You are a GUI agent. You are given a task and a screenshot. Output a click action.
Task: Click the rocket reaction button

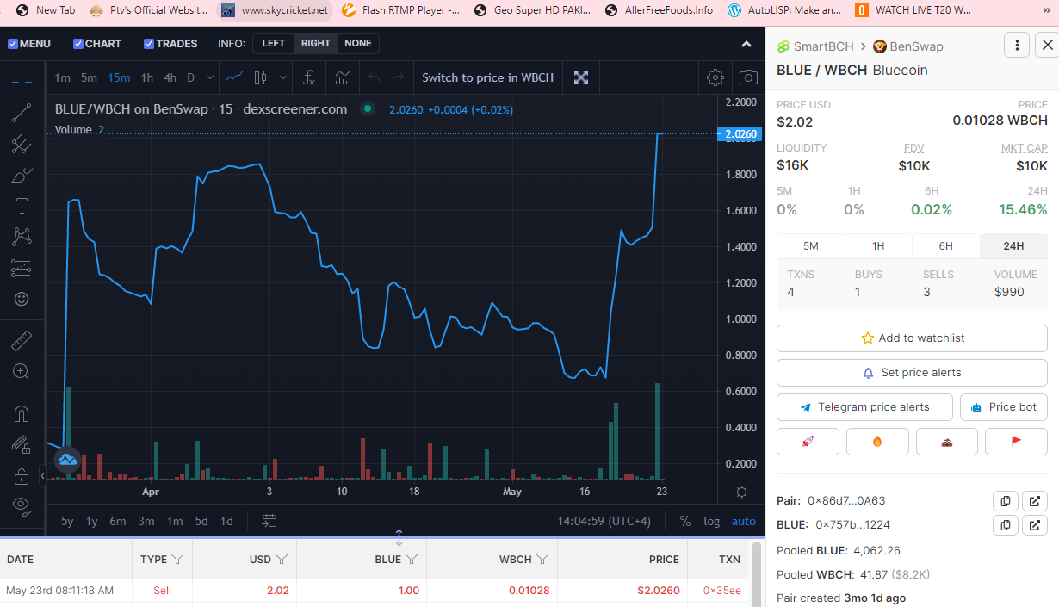(808, 442)
